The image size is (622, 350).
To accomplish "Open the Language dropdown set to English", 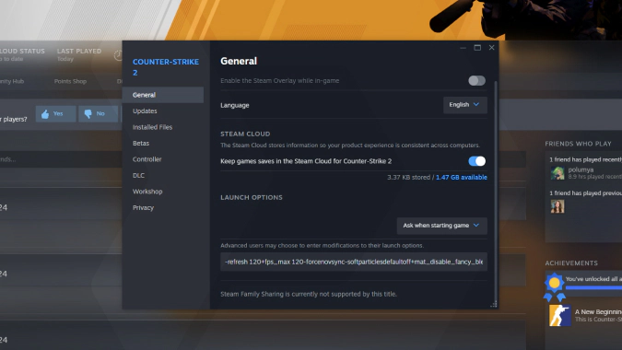I will 465,105.
